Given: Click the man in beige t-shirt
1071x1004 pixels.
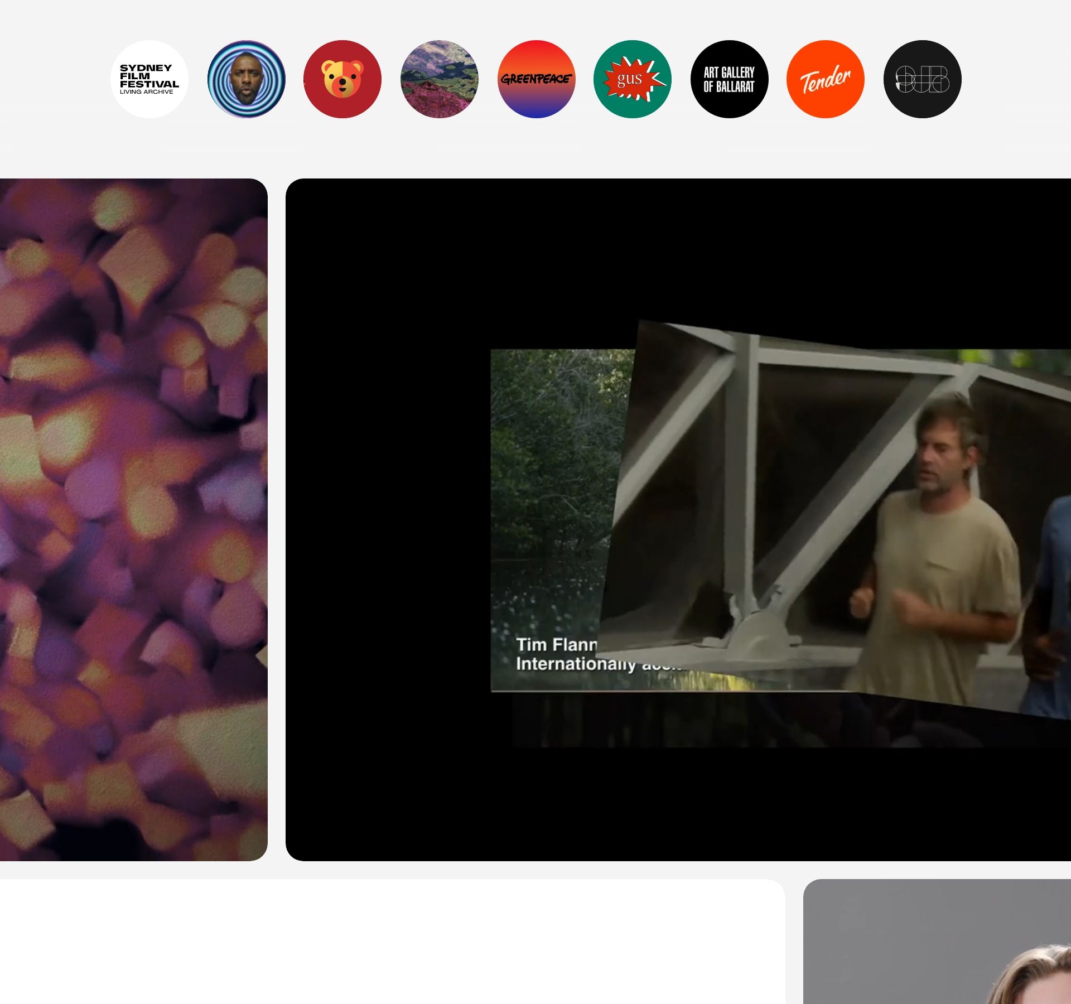Looking at the screenshot, I should (x=943, y=558).
